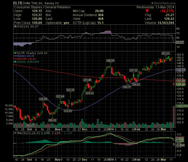Click the Volume legend icon
Screen dimensions: 188x162
click(x=15, y=62)
